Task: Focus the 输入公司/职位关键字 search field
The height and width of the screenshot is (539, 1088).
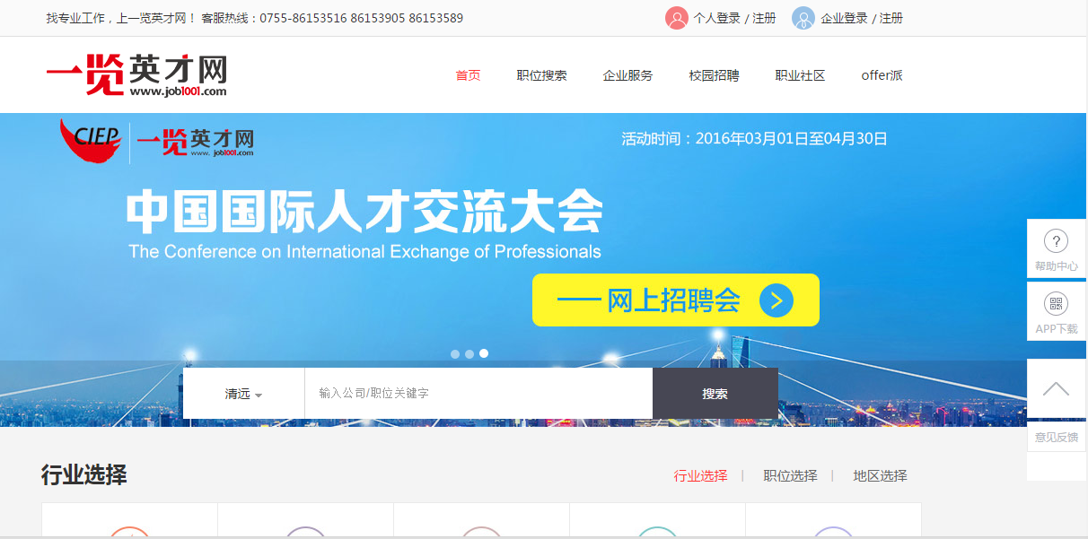Action: (478, 394)
